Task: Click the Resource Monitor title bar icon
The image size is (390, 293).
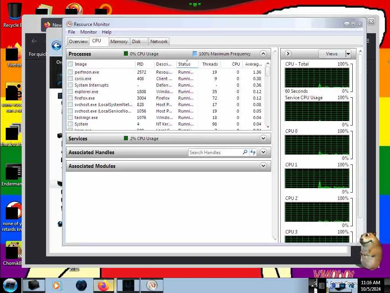Action: (x=69, y=24)
